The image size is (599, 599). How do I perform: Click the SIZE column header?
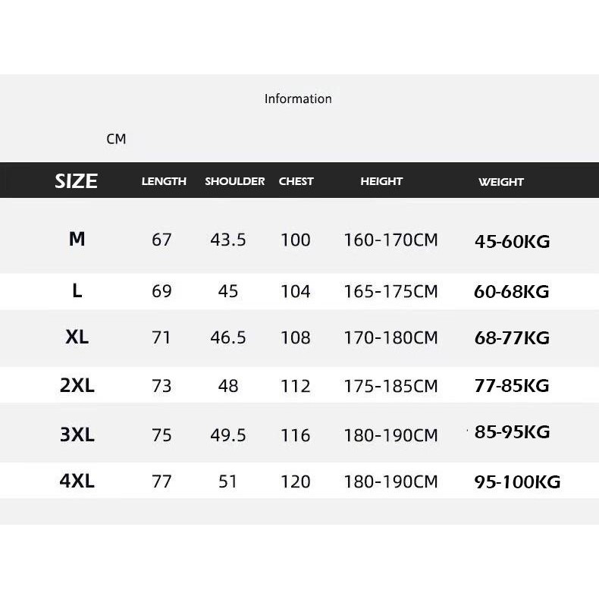(76, 180)
